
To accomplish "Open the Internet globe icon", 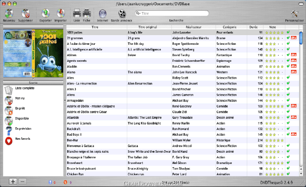I will (x=103, y=14).
